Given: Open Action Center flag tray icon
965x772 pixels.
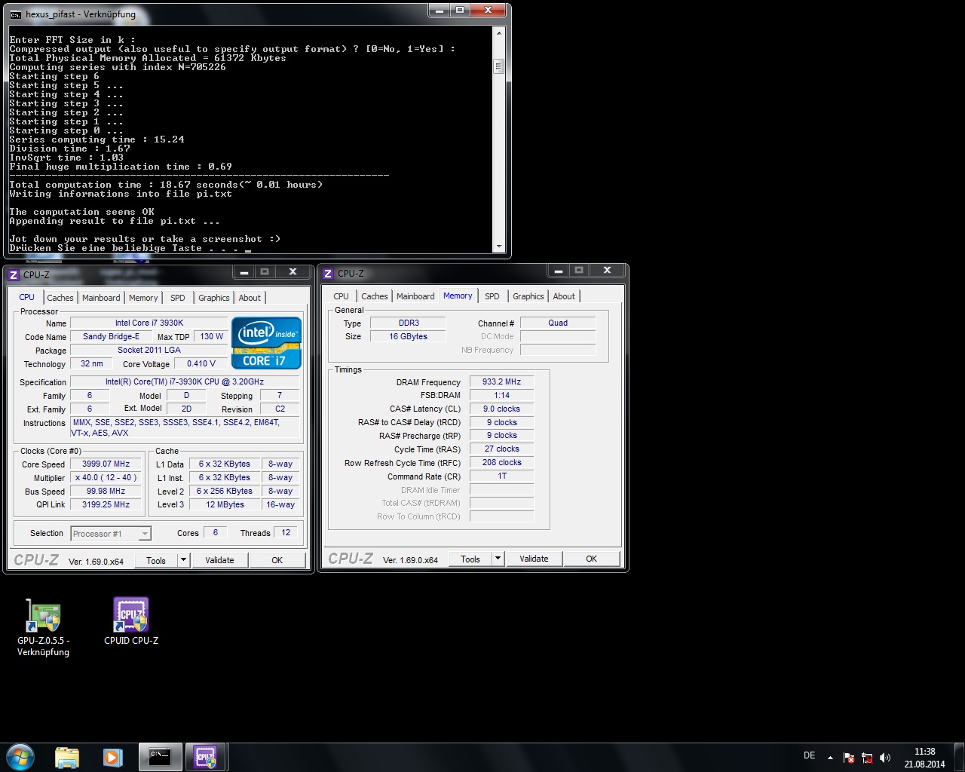Looking at the screenshot, I should tap(849, 758).
